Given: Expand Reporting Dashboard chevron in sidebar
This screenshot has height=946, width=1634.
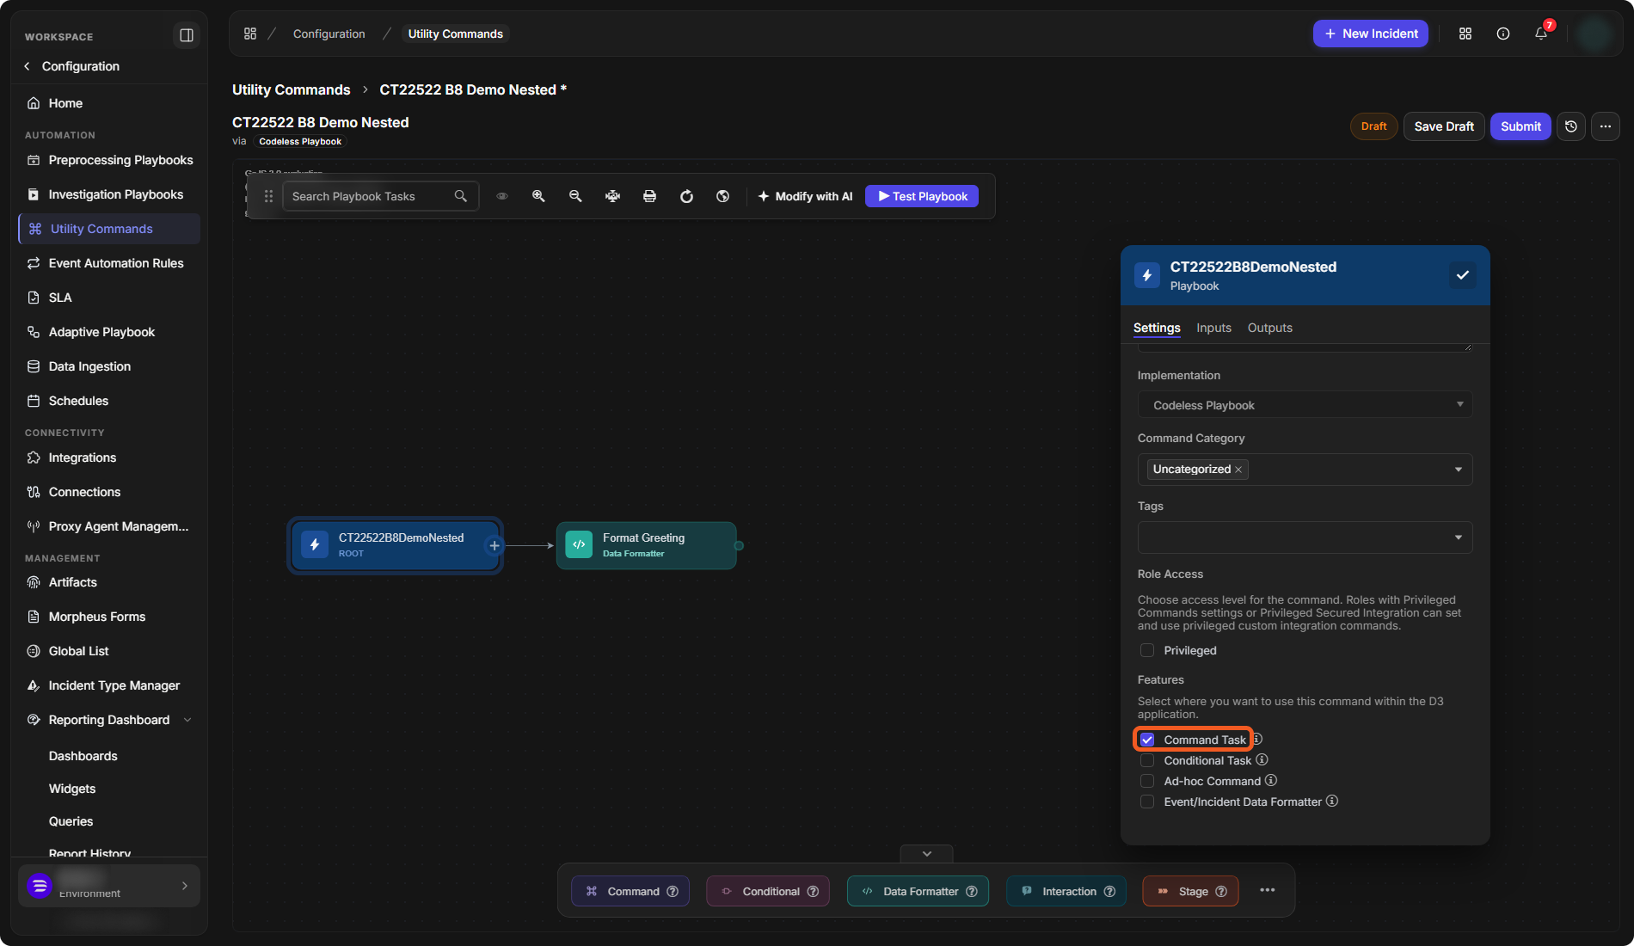Looking at the screenshot, I should coord(187,720).
